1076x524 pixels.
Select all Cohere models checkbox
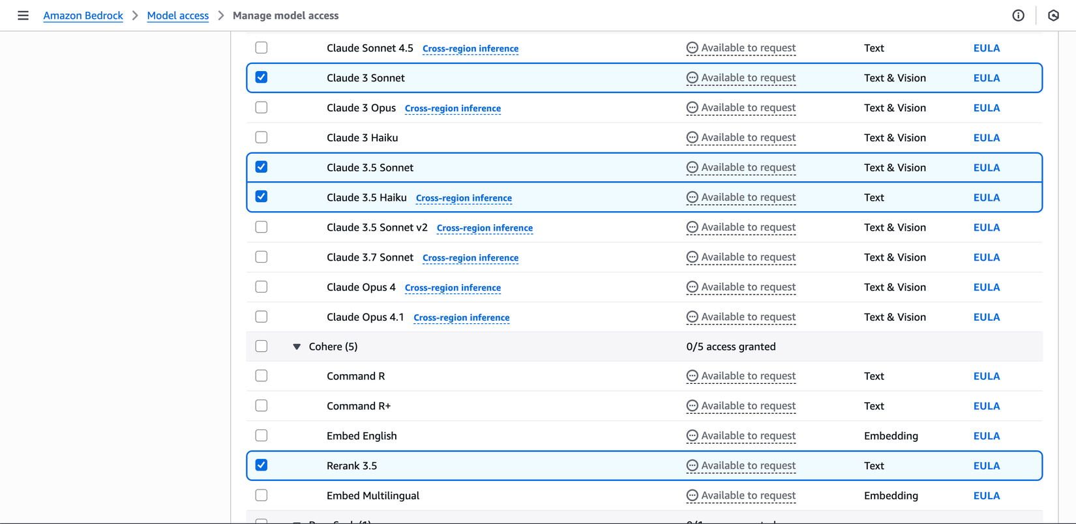(262, 346)
